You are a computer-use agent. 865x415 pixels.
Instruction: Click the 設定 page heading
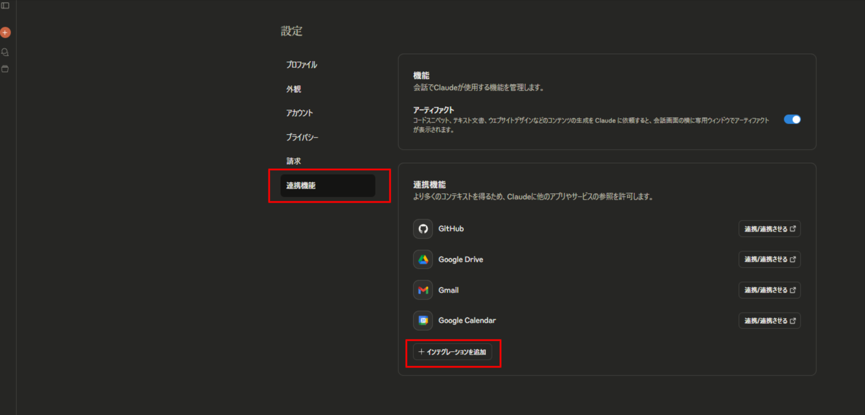coord(292,31)
